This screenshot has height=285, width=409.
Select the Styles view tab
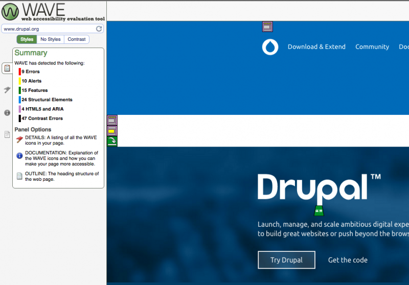[x=27, y=39]
